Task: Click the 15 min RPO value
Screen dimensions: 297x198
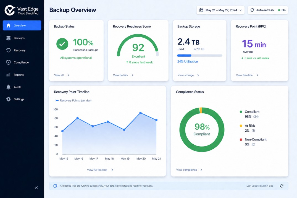Action: pos(254,44)
